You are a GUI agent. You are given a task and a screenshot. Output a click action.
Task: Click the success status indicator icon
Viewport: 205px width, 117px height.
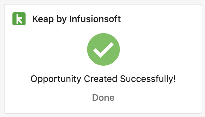103,49
